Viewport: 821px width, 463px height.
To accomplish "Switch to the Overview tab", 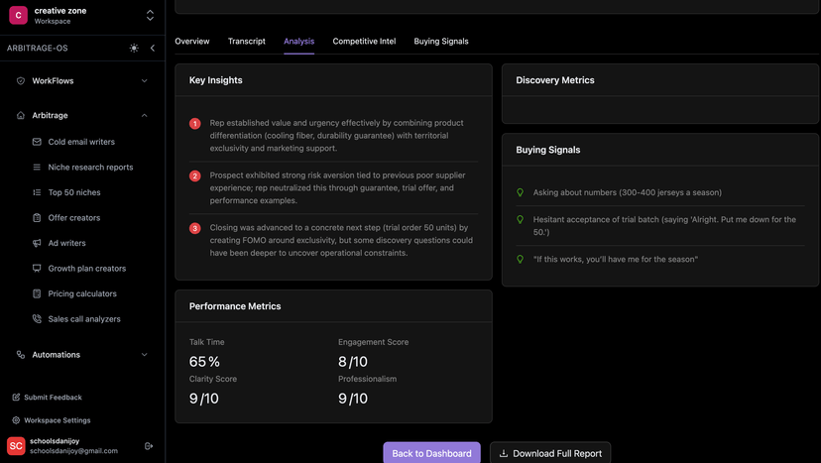I will [x=192, y=42].
